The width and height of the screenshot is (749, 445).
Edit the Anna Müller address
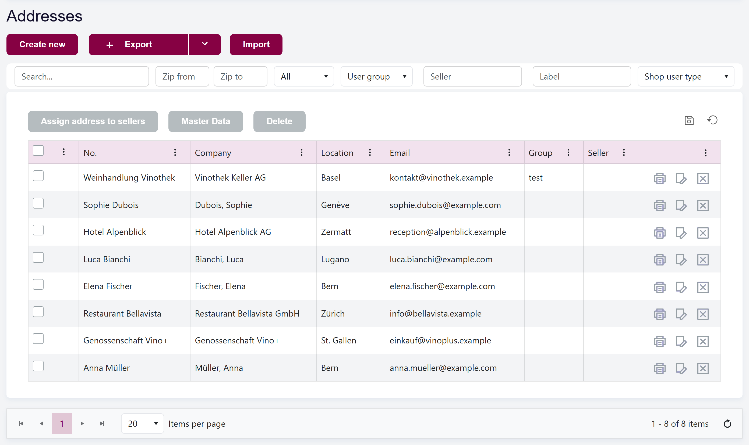click(681, 368)
